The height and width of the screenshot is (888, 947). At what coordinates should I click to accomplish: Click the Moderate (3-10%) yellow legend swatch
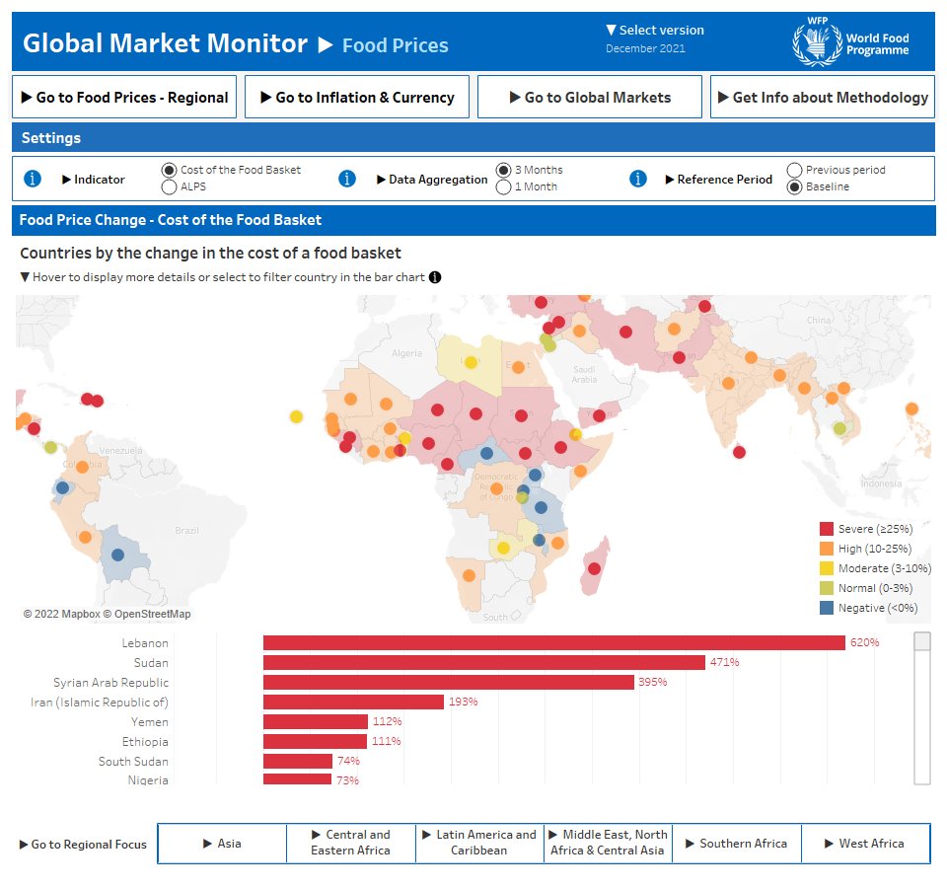tap(827, 568)
